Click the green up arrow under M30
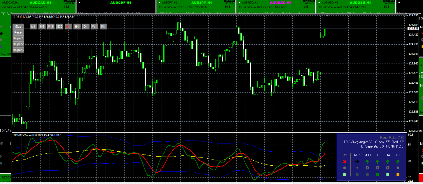This screenshot has width=423, height=184. click(367, 161)
